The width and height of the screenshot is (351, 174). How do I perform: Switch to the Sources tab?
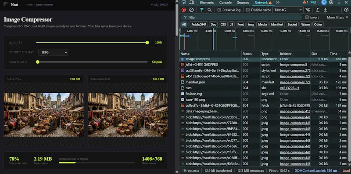coord(243,3)
